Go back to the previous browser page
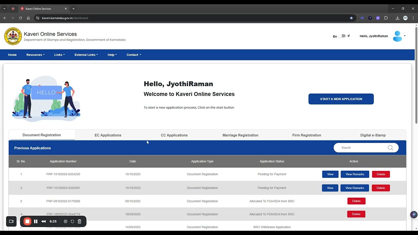 (5, 18)
